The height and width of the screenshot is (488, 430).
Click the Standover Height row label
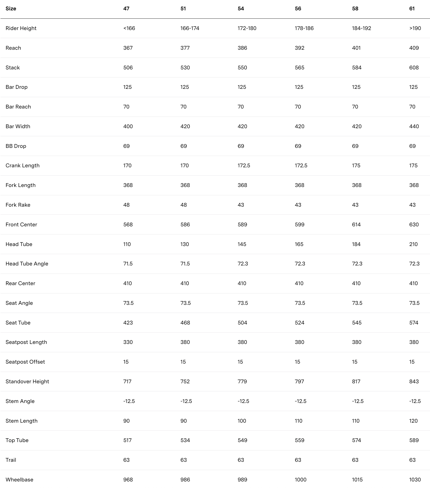[x=27, y=382]
